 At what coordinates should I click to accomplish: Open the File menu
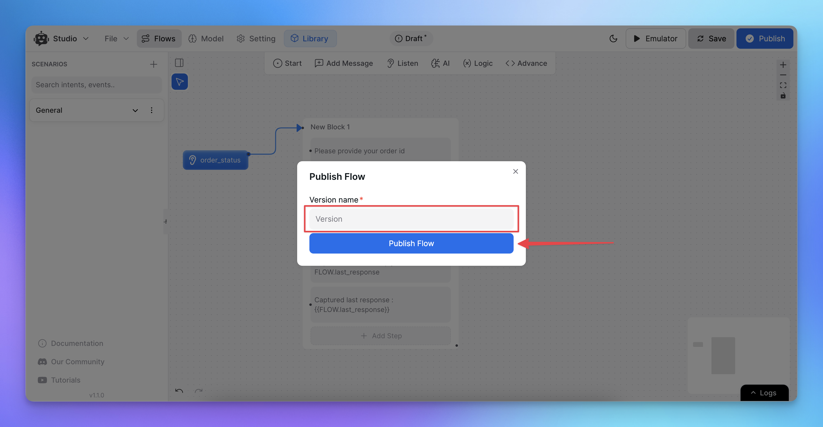click(116, 39)
